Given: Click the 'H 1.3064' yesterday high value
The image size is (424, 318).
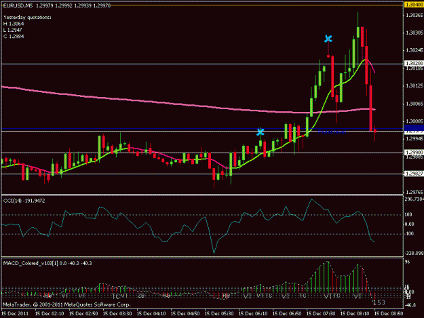Looking at the screenshot, I should pyautogui.click(x=14, y=24).
